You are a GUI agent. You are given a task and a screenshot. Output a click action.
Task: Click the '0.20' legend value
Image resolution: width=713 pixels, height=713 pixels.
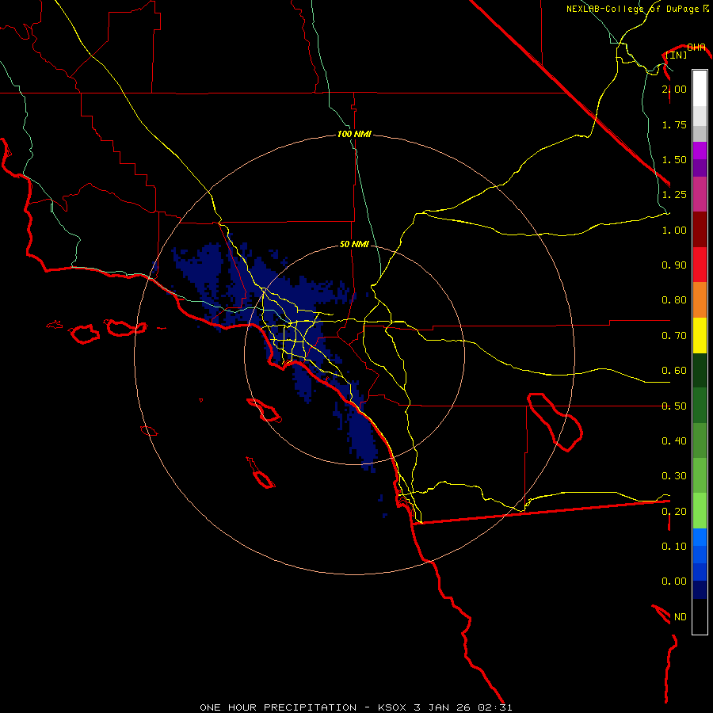[674, 511]
